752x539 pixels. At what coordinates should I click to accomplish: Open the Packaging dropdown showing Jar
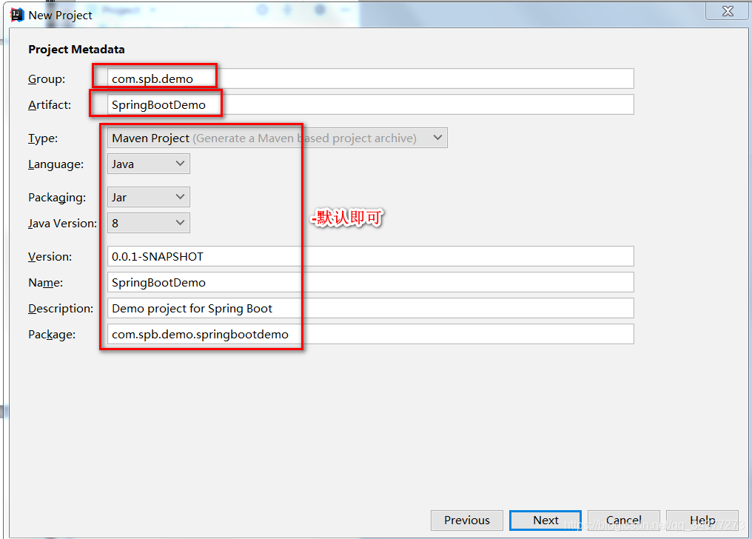[x=149, y=197]
